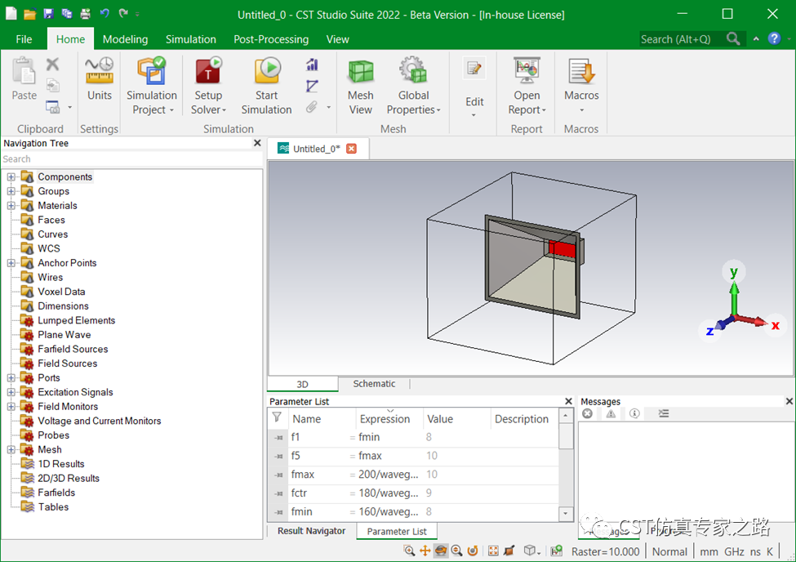Select Voltage and Current Monitors tree item
796x562 pixels.
(100, 421)
